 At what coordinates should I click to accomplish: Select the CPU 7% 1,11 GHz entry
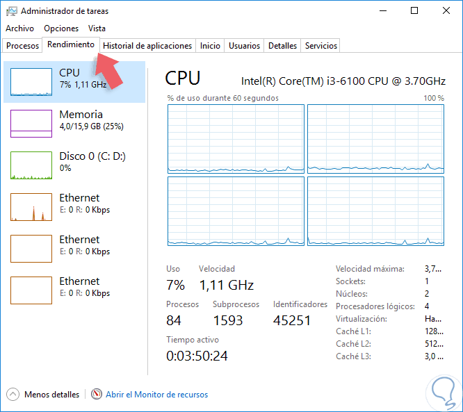[74, 82]
